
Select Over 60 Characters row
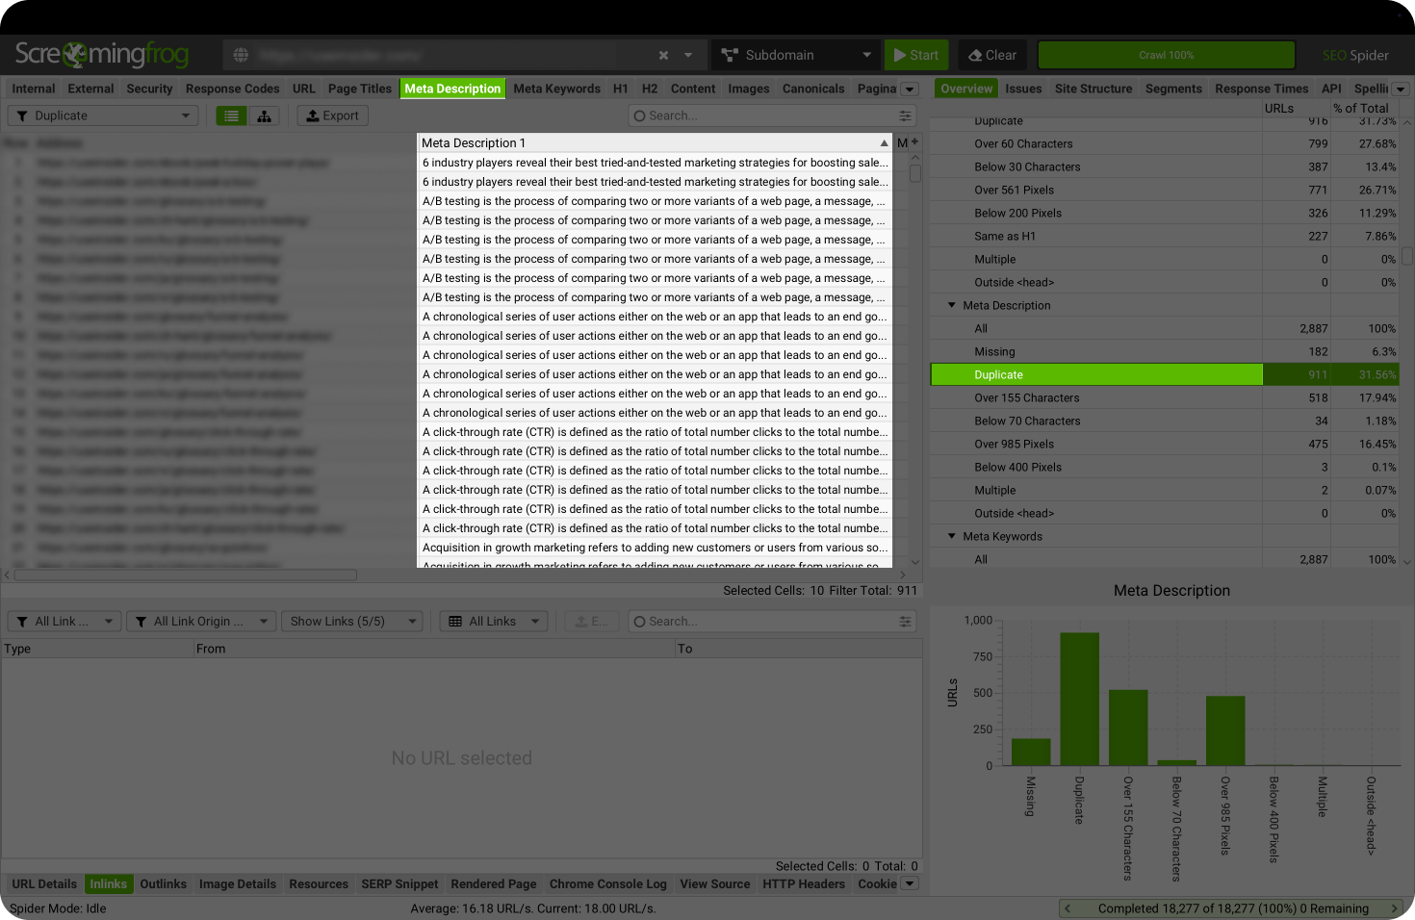(x=1164, y=143)
